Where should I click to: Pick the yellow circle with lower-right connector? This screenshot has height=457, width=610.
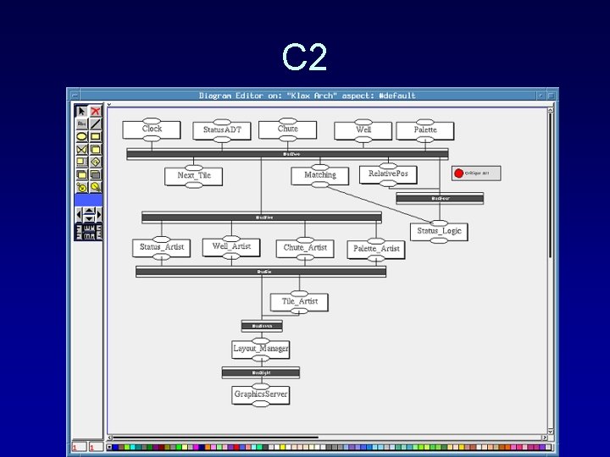pyautogui.click(x=95, y=187)
